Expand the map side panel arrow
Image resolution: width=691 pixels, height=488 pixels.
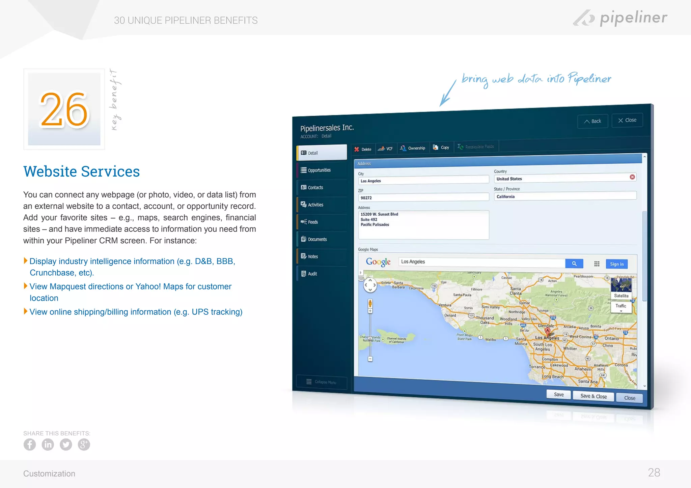click(360, 273)
